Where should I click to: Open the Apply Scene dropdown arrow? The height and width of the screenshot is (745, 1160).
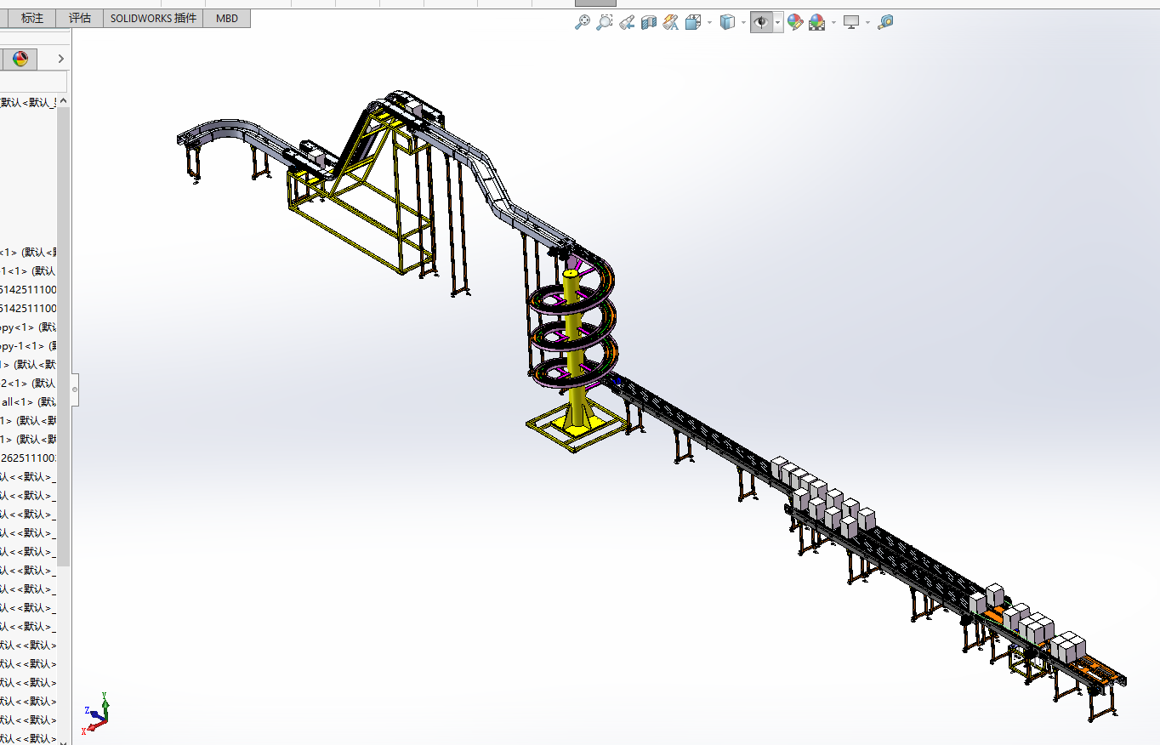(833, 23)
